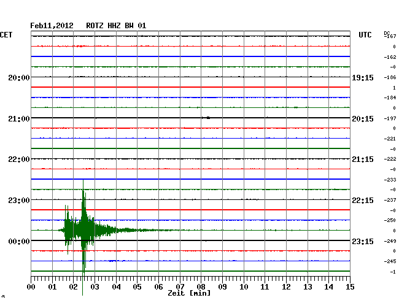The width and height of the screenshot is (399, 303).
Task: Click the large green earthquake waveform peak
Action: 83,230
